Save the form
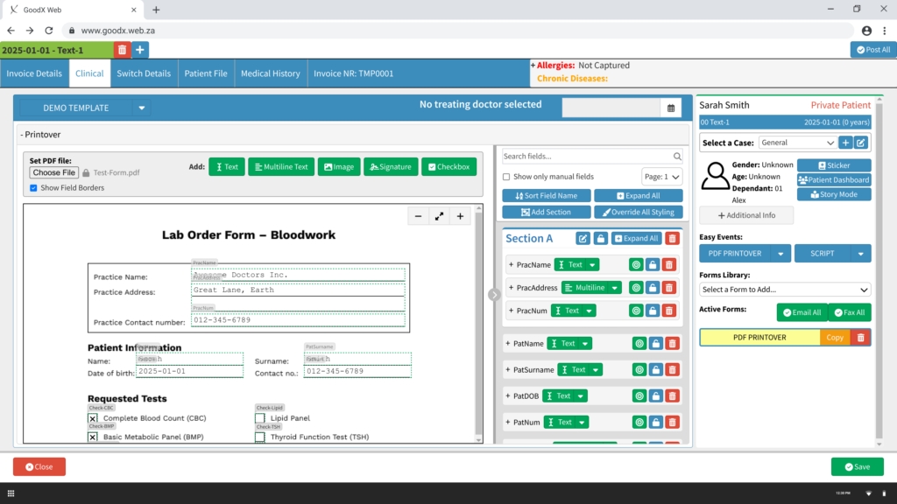 click(x=857, y=467)
